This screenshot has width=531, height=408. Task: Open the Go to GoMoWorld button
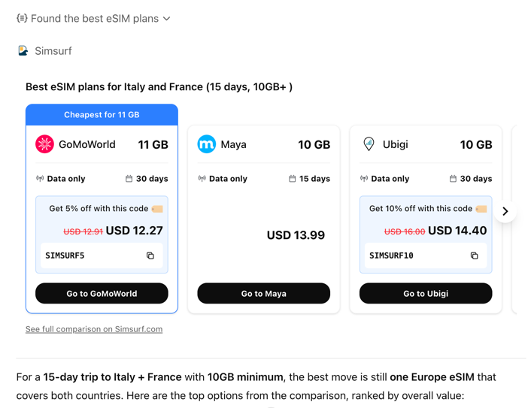click(x=102, y=294)
